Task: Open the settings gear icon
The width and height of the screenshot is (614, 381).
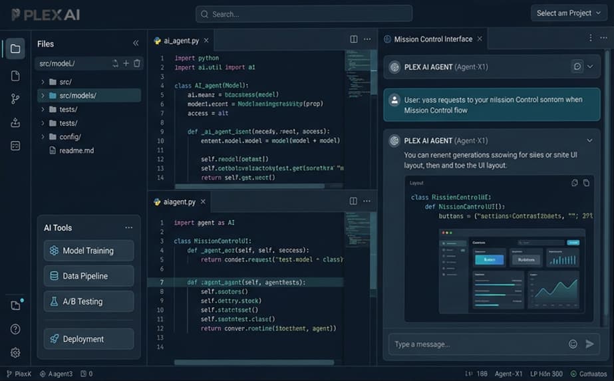Action: 15,353
